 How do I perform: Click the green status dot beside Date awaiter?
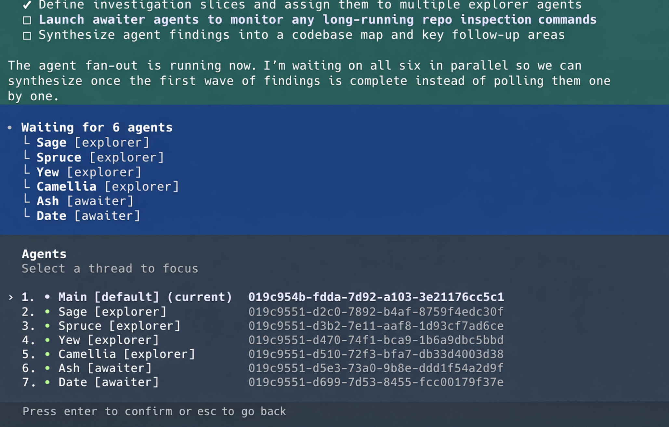pos(47,382)
